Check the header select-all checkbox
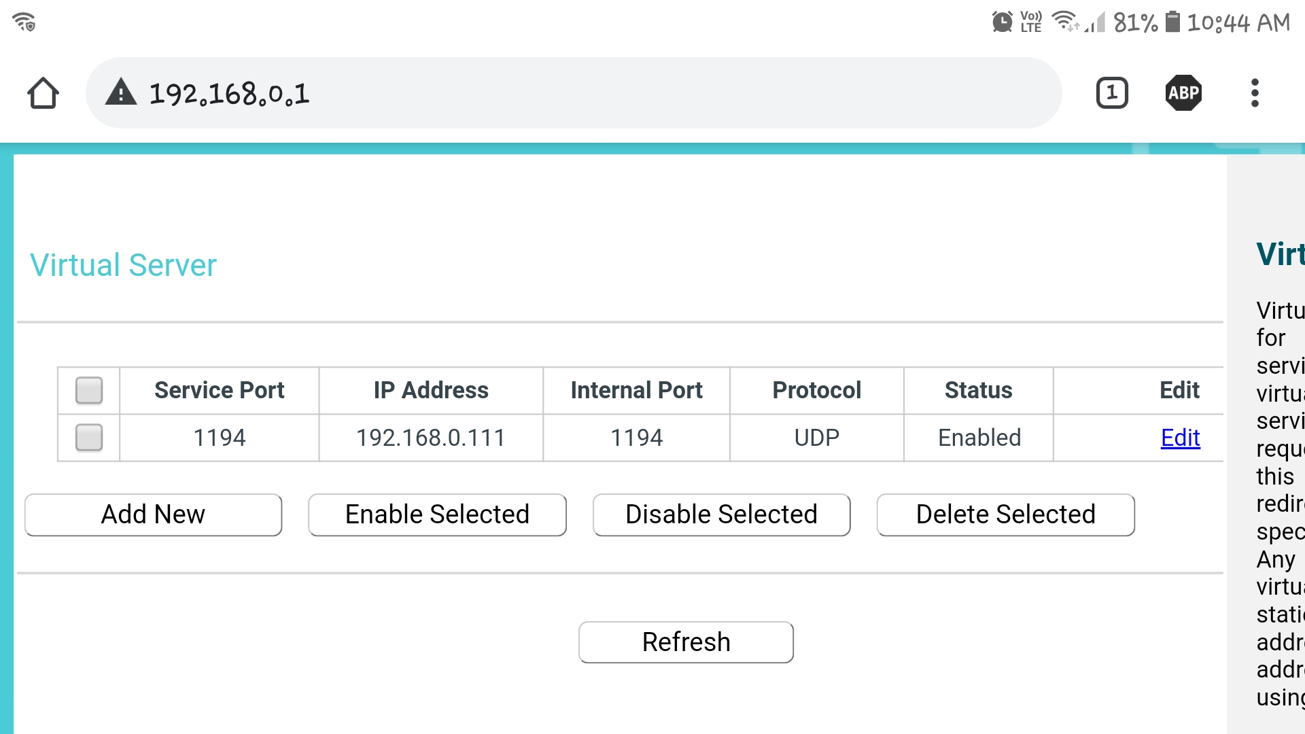 point(88,390)
